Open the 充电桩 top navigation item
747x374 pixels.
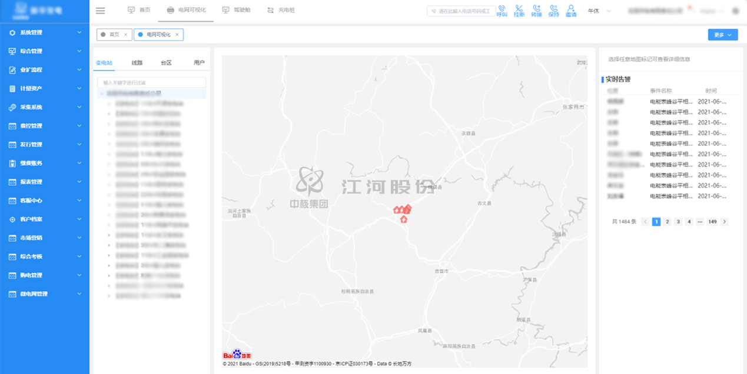click(x=281, y=10)
